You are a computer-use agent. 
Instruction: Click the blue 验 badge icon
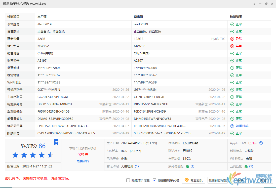pyautogui.click(x=56, y=142)
